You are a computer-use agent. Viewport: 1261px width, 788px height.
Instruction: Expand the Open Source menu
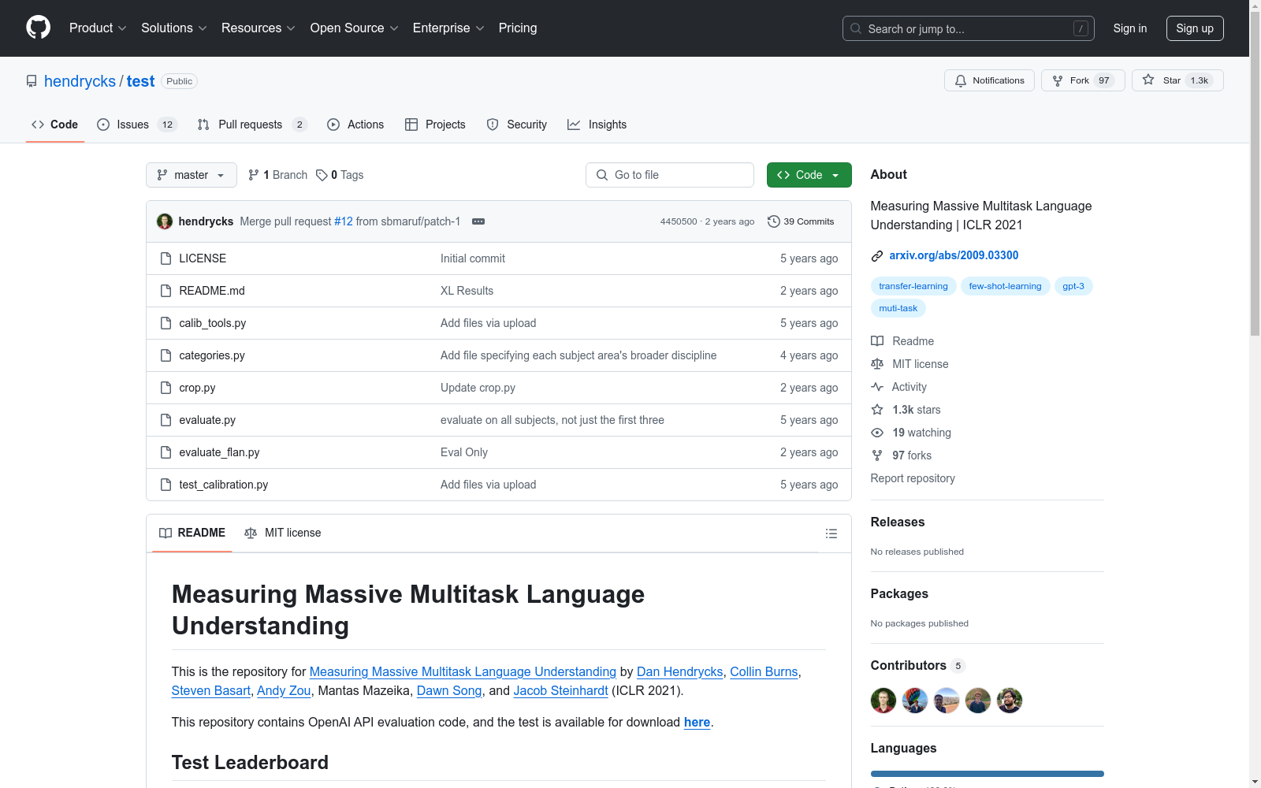pos(355,28)
